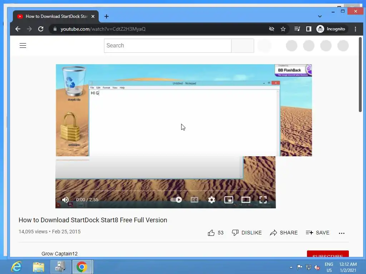Mute the video with the speaker icon

(65, 200)
